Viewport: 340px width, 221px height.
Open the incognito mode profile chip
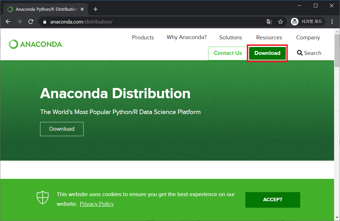(x=308, y=22)
